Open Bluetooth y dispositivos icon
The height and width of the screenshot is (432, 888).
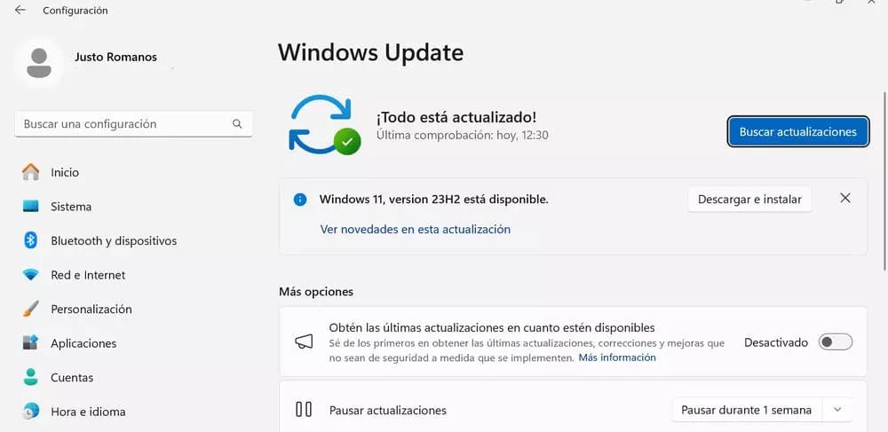30,240
